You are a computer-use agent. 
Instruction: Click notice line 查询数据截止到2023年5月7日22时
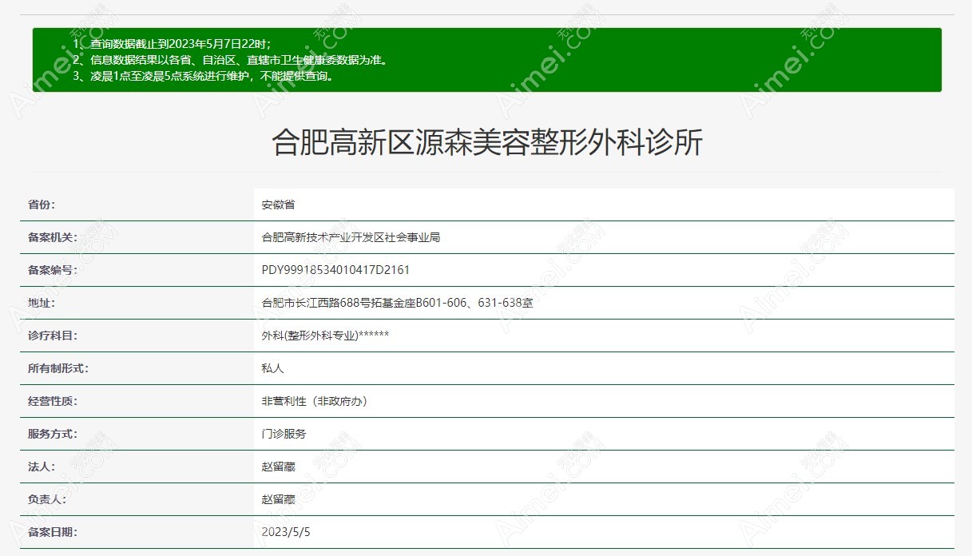click(172, 44)
